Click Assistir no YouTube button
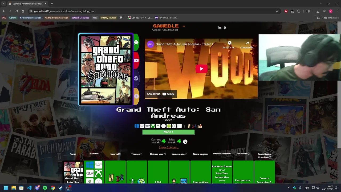This screenshot has height=192, width=341. click(x=161, y=94)
